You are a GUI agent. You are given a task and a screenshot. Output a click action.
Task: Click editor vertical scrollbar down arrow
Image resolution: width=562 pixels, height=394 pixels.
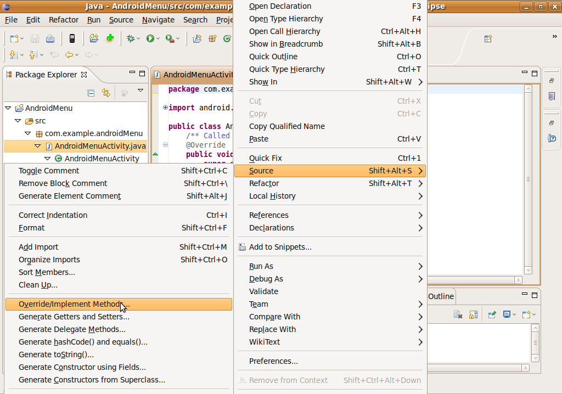coord(529,270)
